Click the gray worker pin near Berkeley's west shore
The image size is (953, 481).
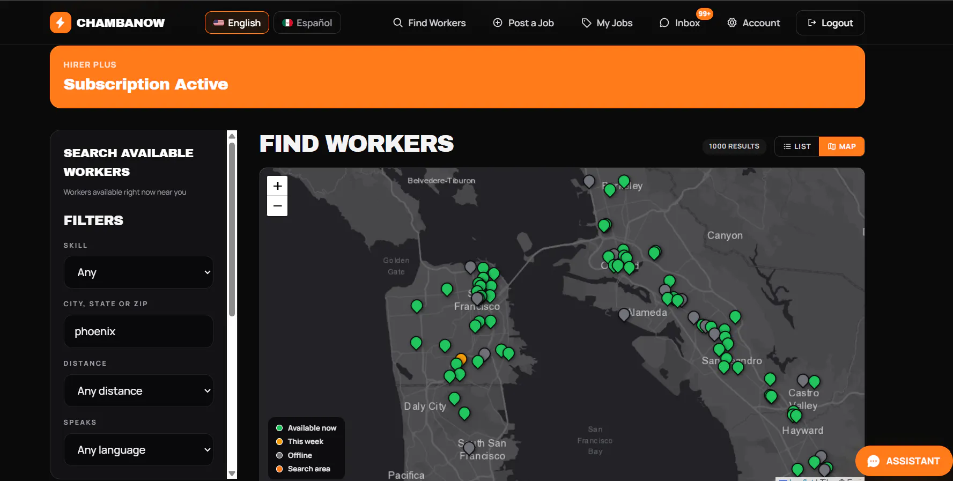coord(589,181)
